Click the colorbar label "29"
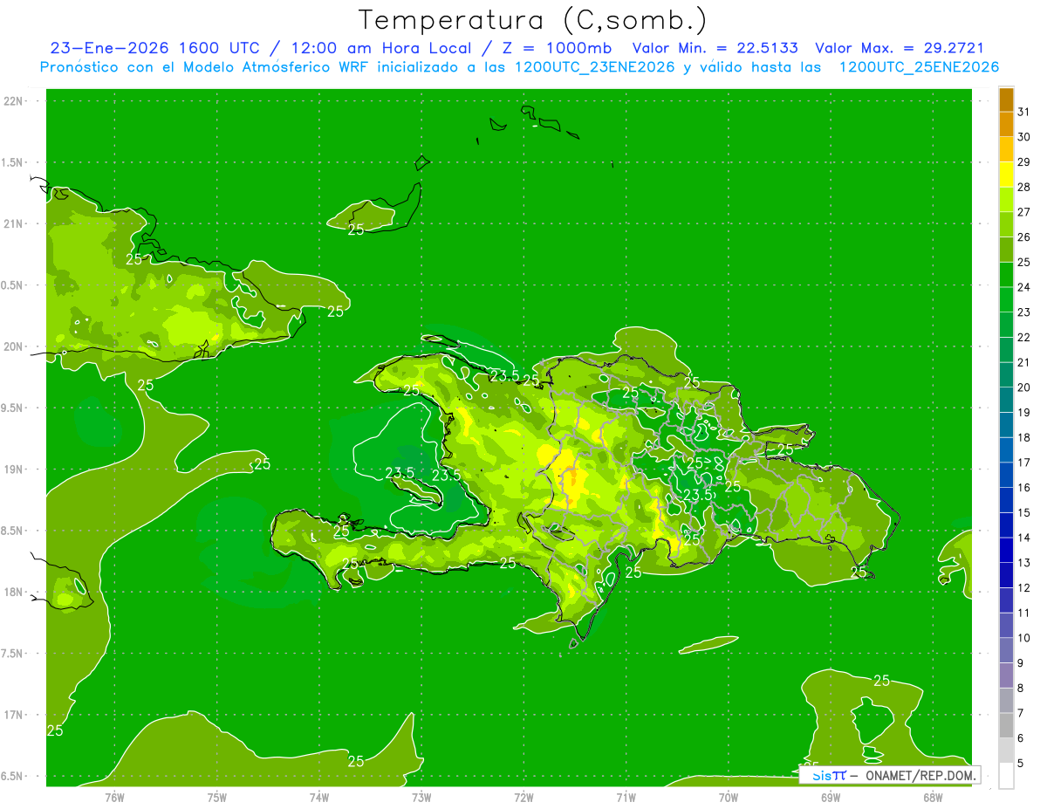This screenshot has width=1047, height=809. 1023,162
